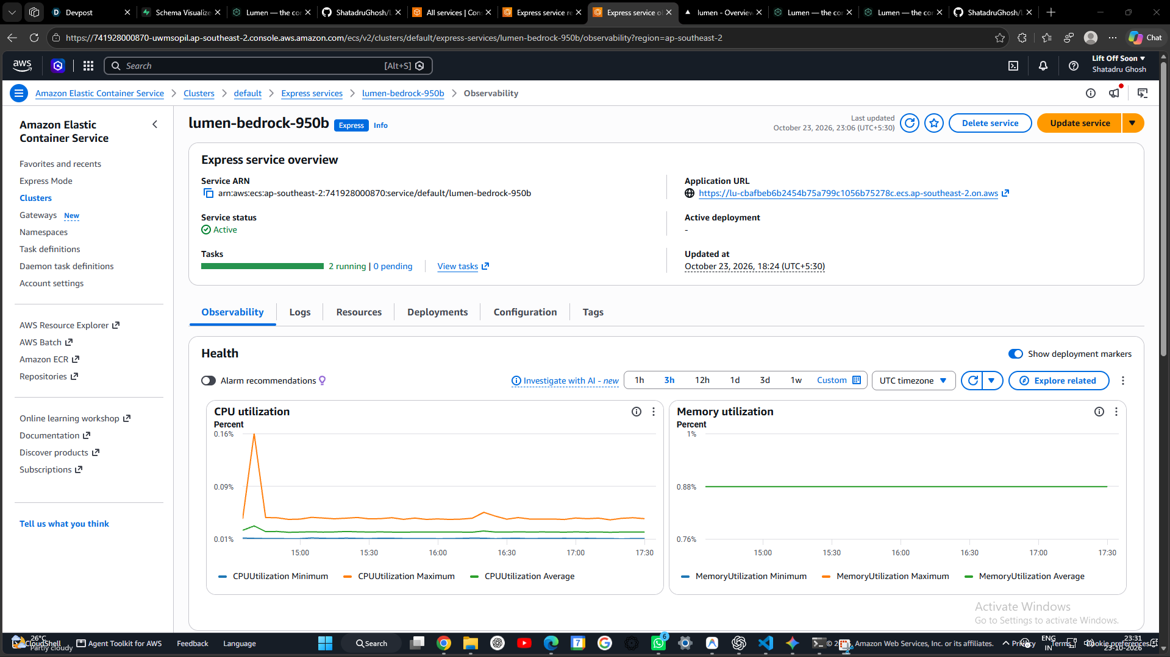Open CPU utilization chart options menu
The image size is (1170, 657).
click(x=654, y=412)
